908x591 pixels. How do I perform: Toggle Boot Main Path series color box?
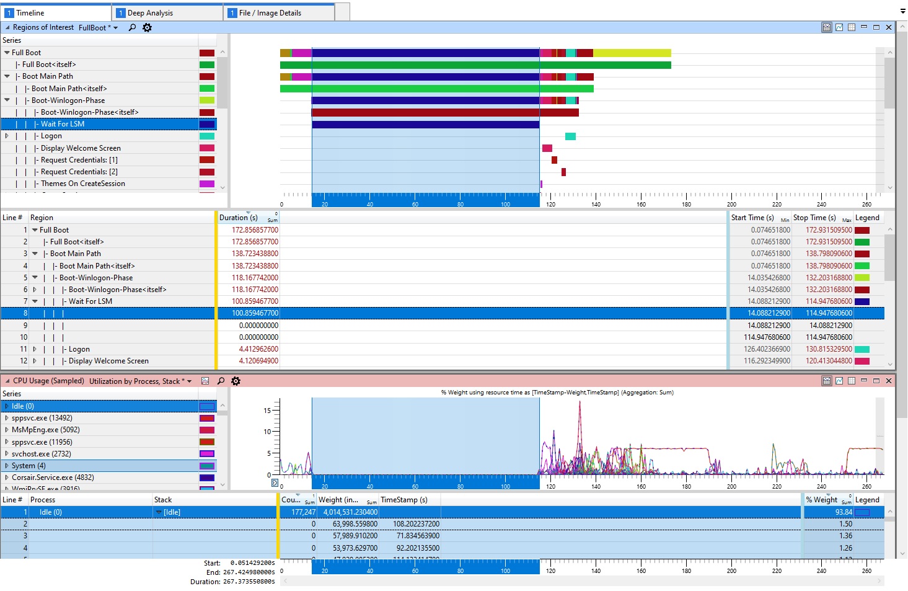click(207, 76)
